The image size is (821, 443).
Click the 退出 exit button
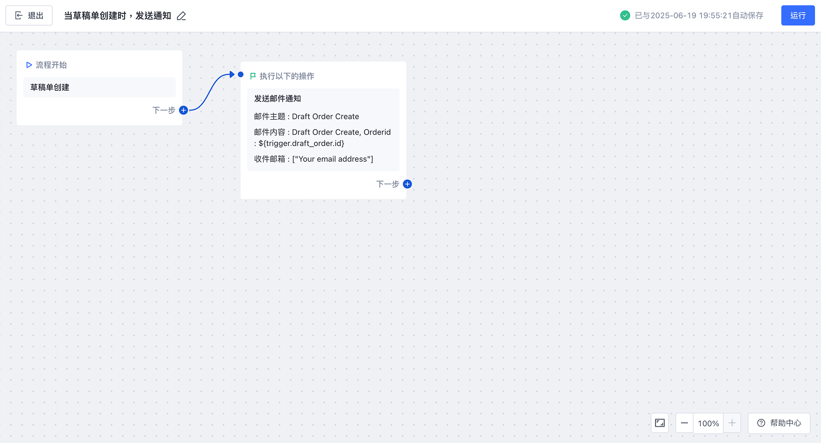pos(29,15)
